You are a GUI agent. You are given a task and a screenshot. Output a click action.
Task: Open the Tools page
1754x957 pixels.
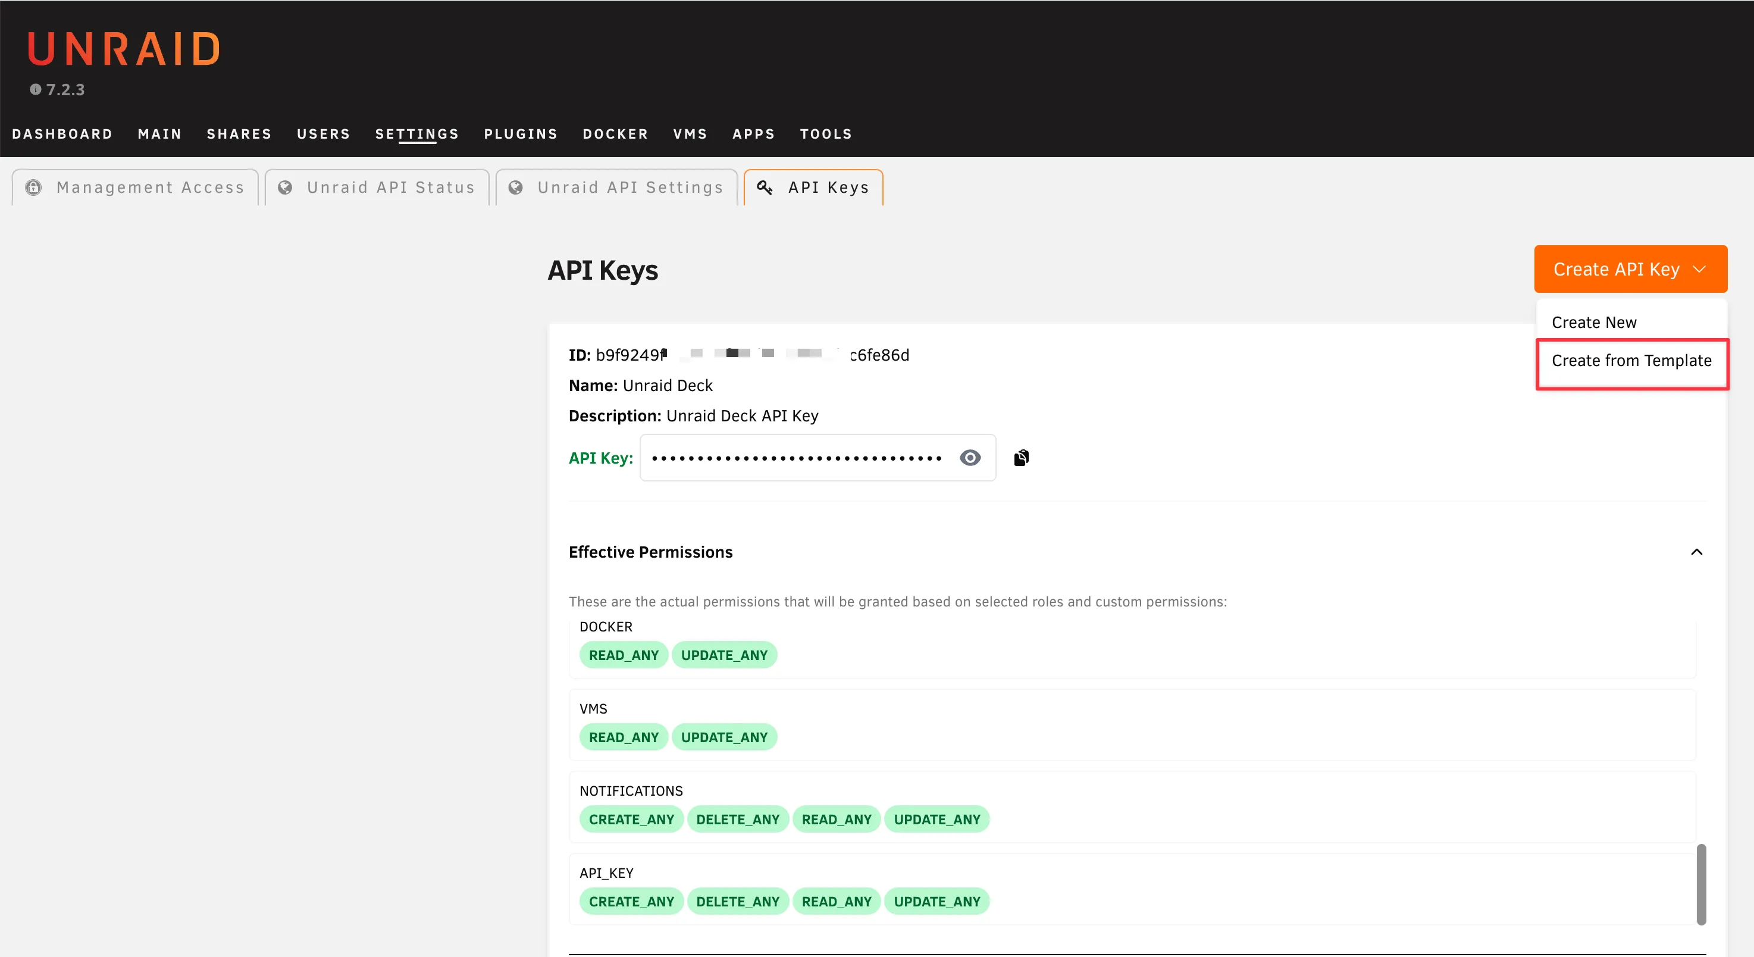826,134
